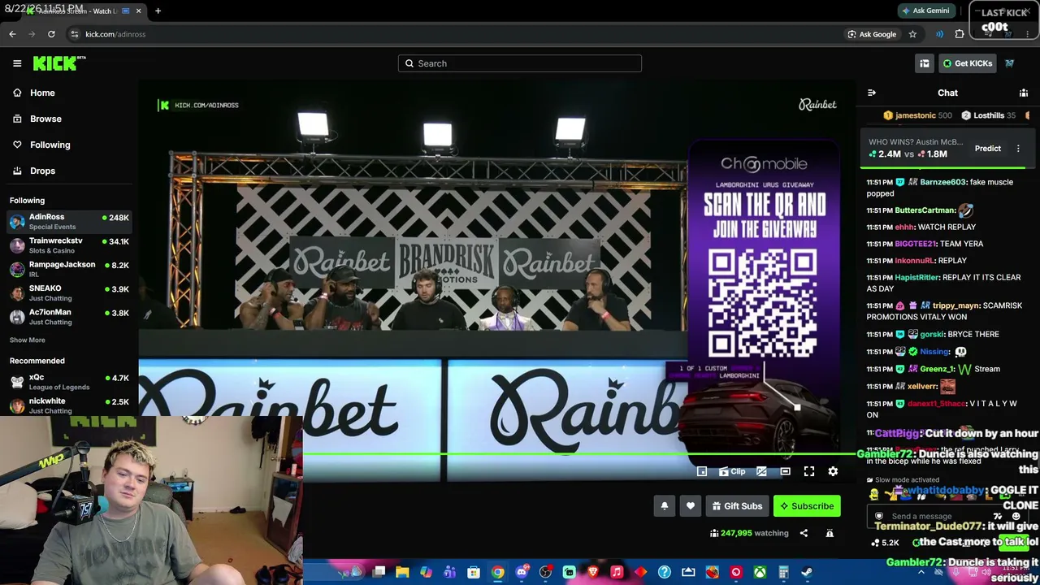Subscribe to the AdinRoss channel
1040x585 pixels.
pyautogui.click(x=807, y=506)
